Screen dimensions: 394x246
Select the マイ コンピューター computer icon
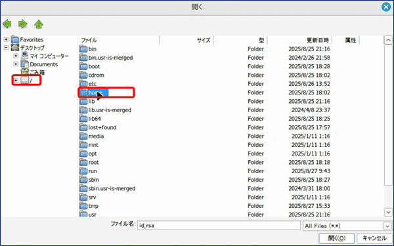pyautogui.click(x=25, y=56)
